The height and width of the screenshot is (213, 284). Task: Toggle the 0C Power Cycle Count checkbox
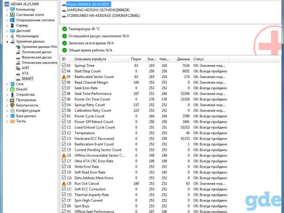coord(64,116)
